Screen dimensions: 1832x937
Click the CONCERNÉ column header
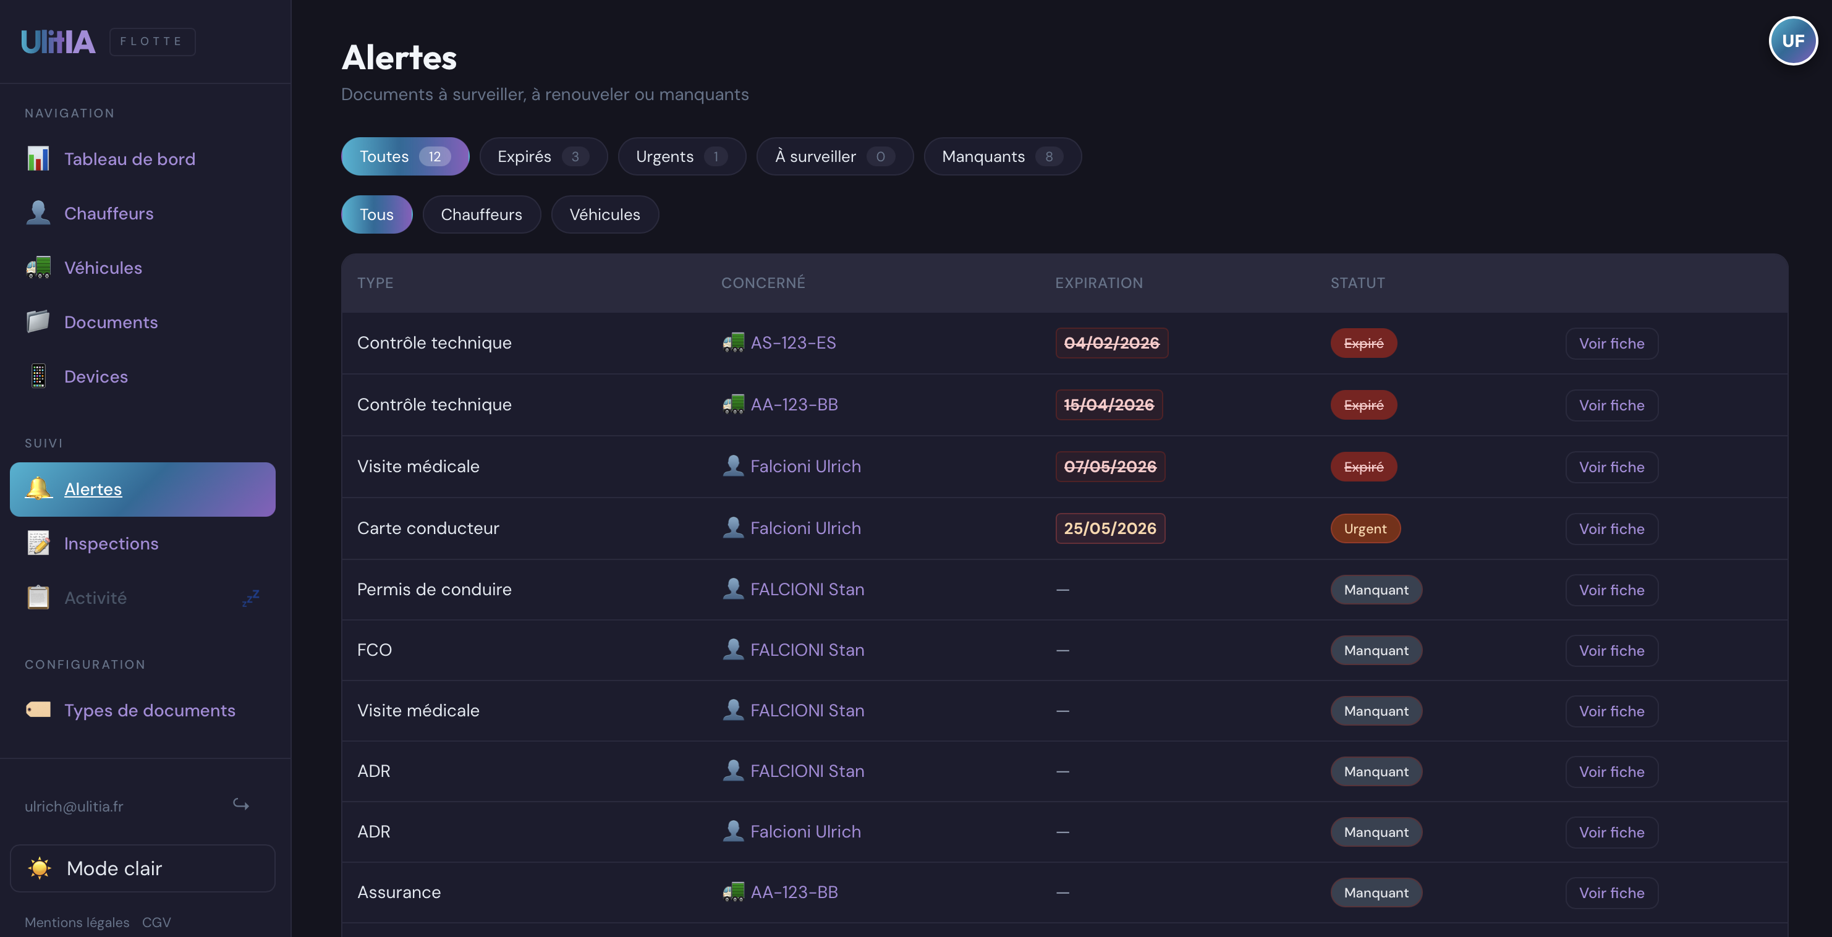point(763,283)
